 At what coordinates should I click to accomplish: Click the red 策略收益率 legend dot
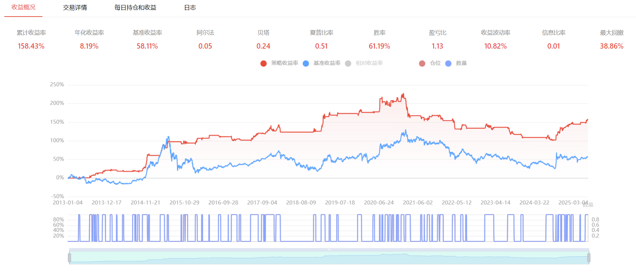point(264,63)
